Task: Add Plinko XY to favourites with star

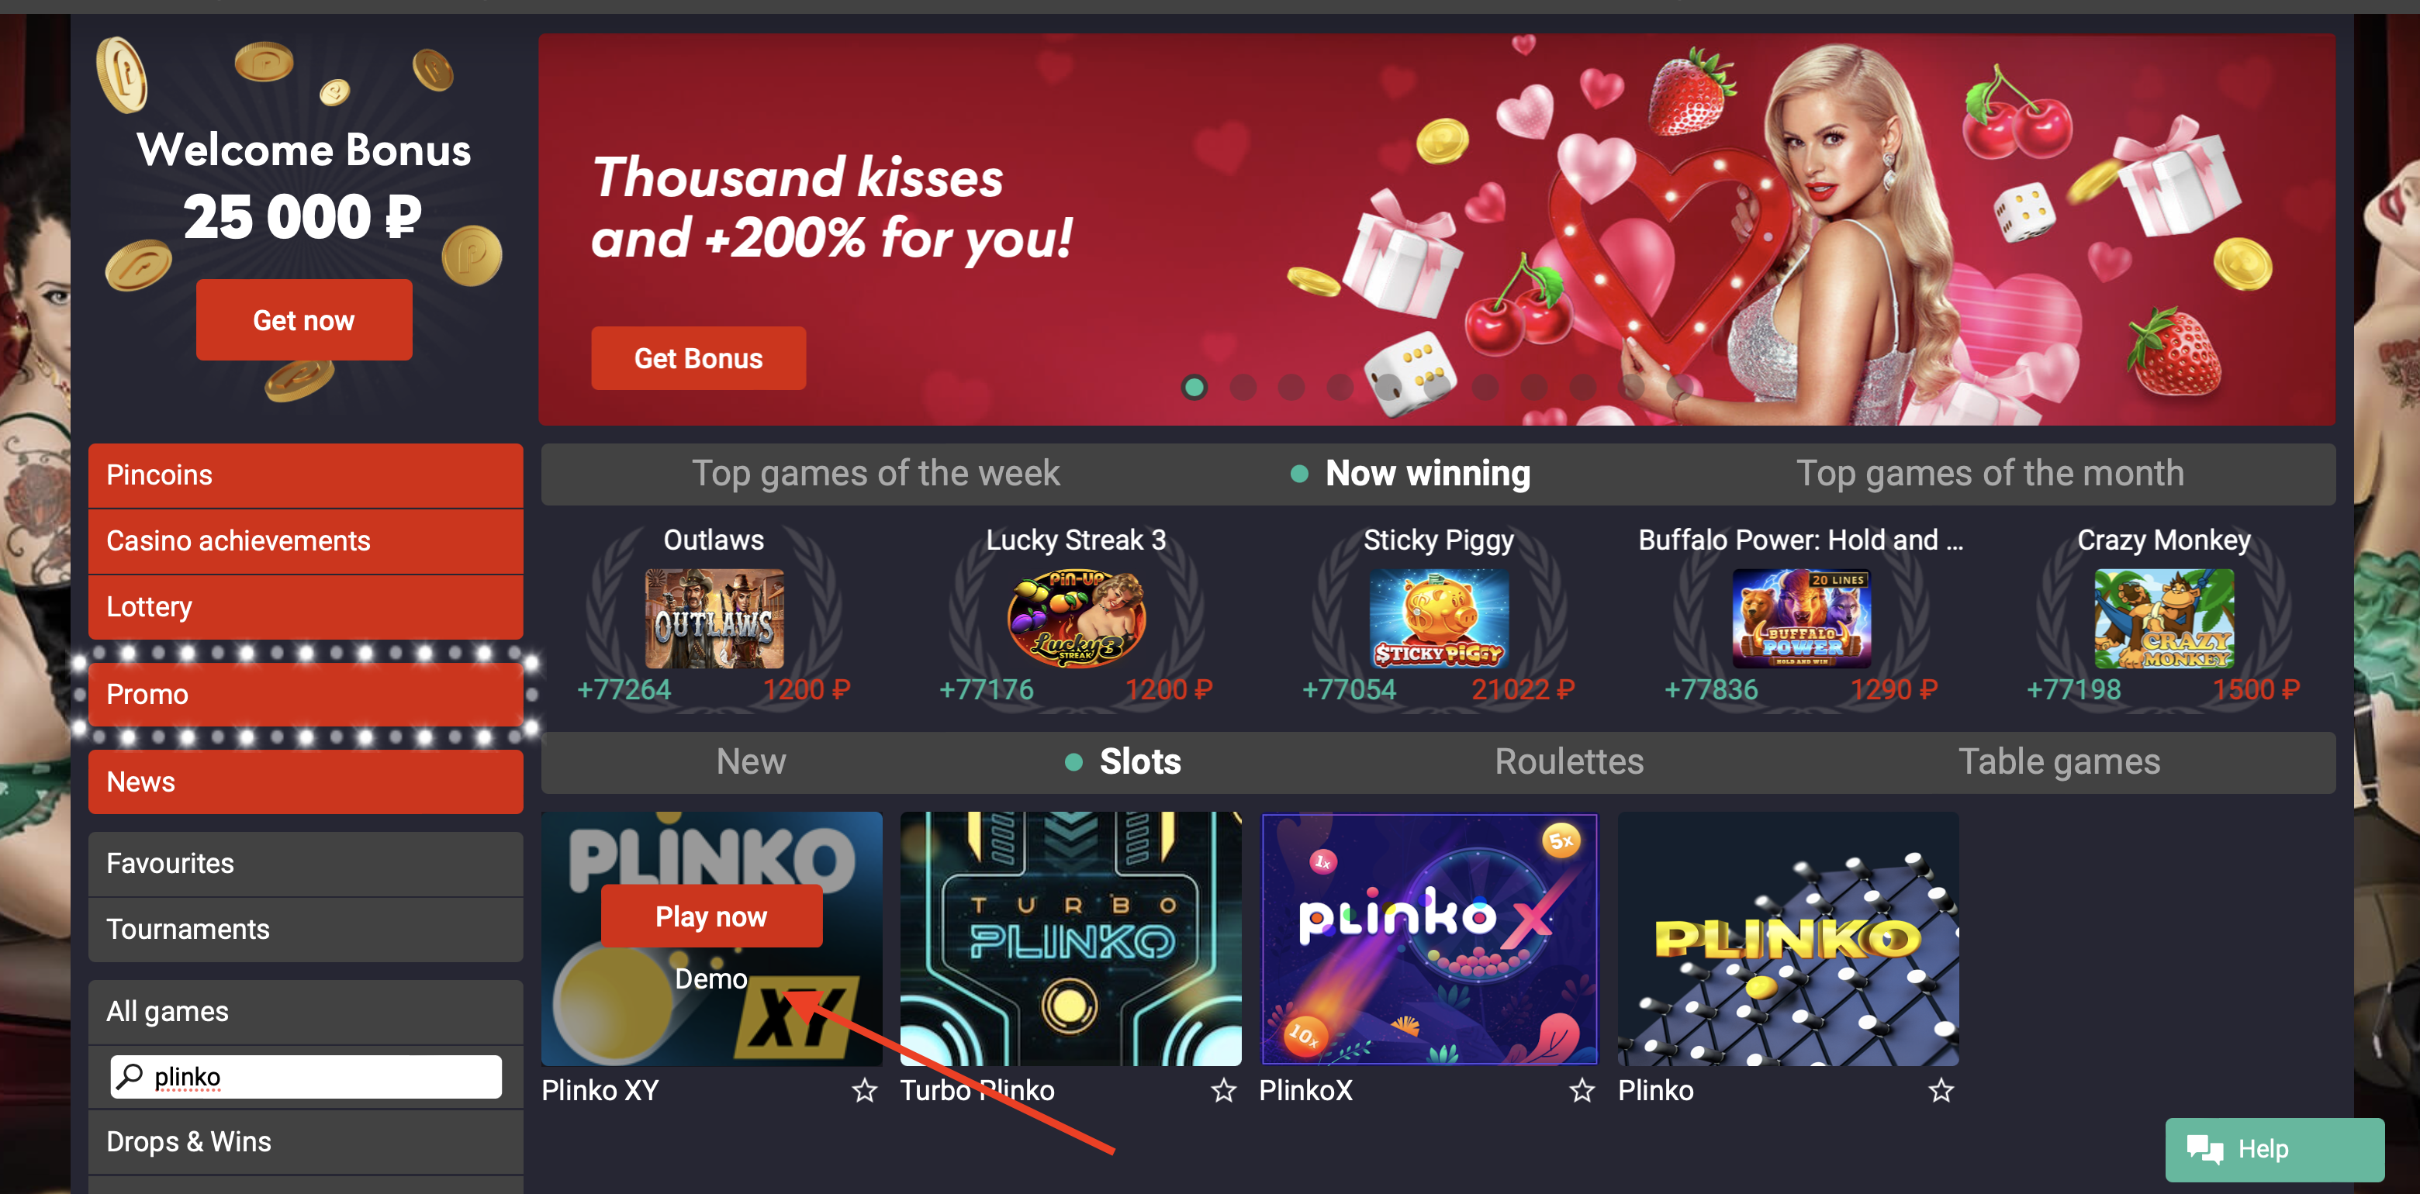Action: click(864, 1091)
